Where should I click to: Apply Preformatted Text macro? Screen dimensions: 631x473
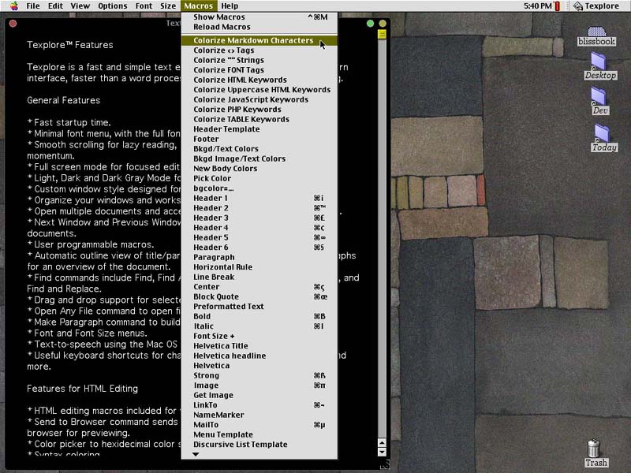pyautogui.click(x=259, y=307)
